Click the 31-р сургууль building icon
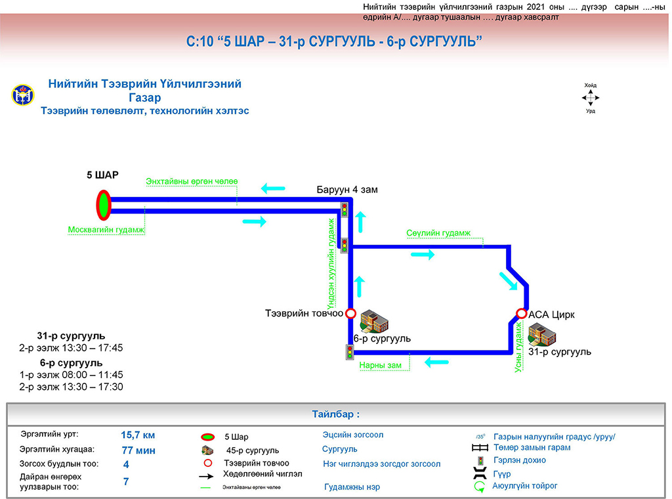Image resolution: width=672 pixels, height=499 pixels. (x=542, y=334)
